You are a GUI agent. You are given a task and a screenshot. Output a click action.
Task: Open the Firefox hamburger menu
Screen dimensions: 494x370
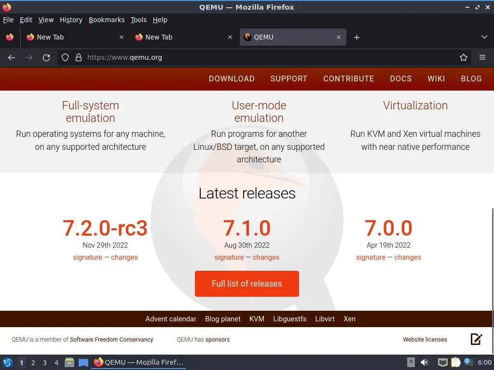tap(482, 57)
